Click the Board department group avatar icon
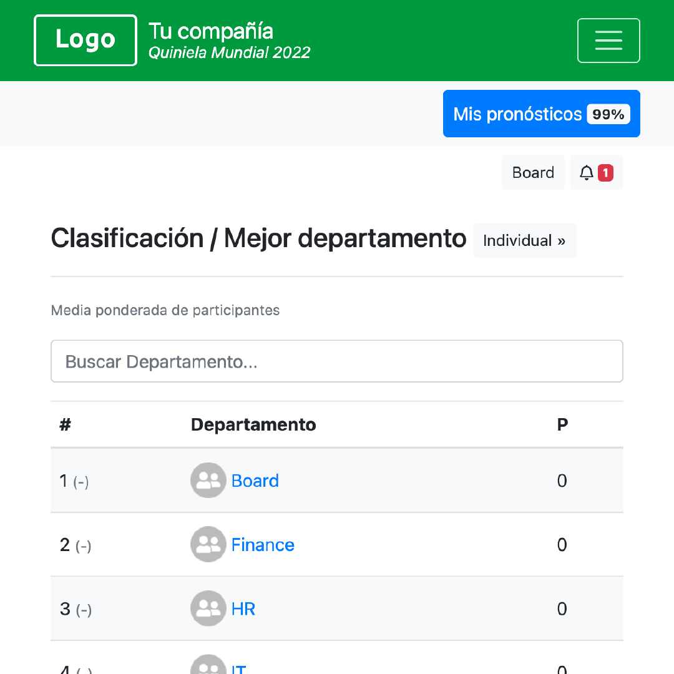This screenshot has width=674, height=674. [x=208, y=480]
